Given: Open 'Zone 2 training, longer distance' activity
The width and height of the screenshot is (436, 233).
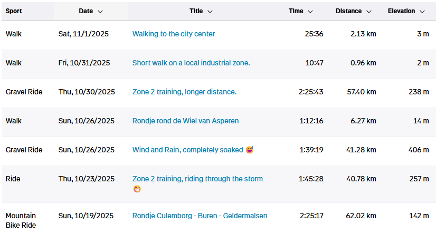Looking at the screenshot, I should click(x=184, y=92).
